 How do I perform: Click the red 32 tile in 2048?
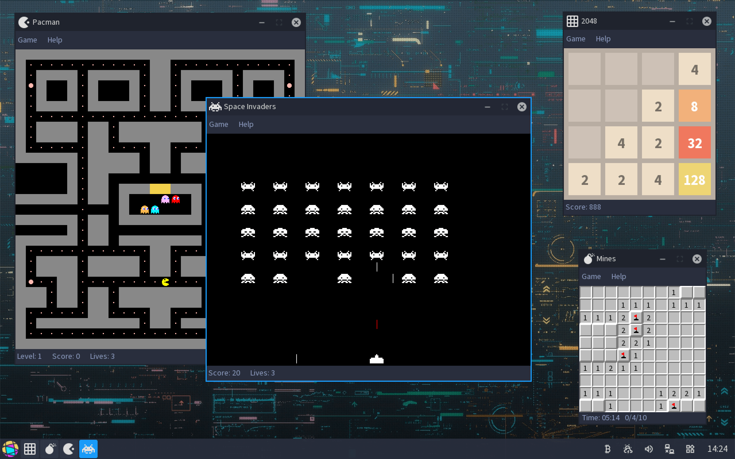click(694, 143)
